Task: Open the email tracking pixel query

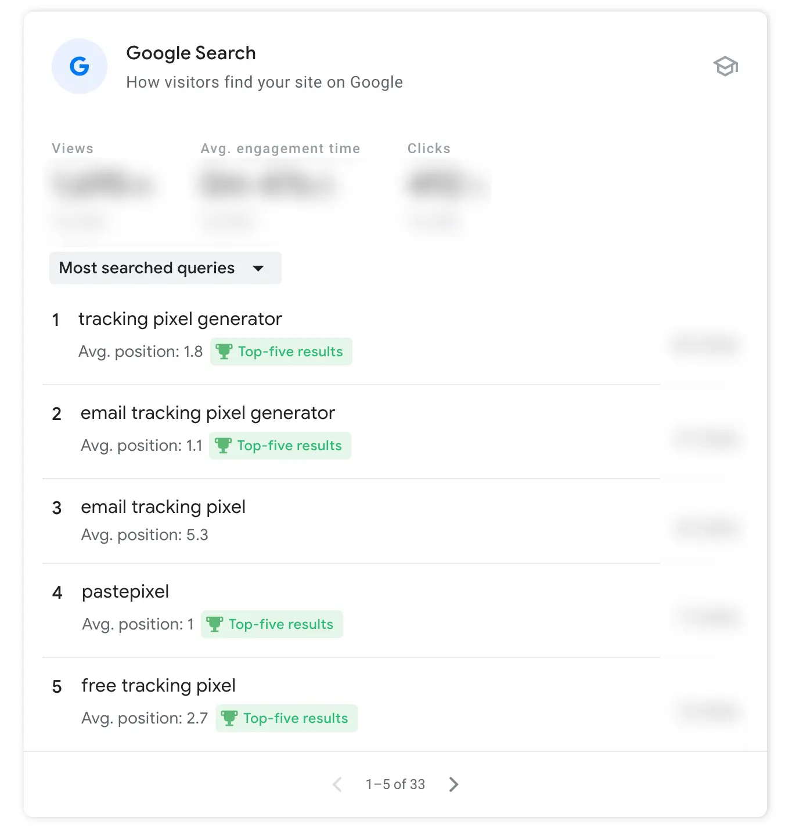Action: pyautogui.click(x=163, y=507)
